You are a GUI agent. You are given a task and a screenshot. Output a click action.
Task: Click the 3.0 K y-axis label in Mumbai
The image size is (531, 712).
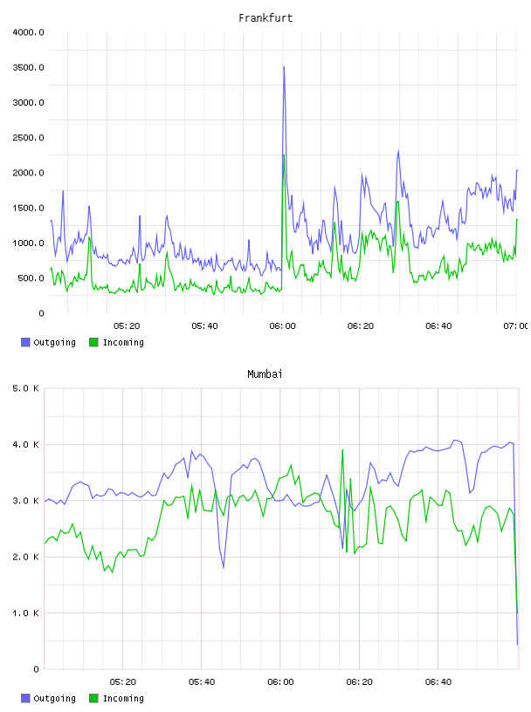[x=25, y=501]
